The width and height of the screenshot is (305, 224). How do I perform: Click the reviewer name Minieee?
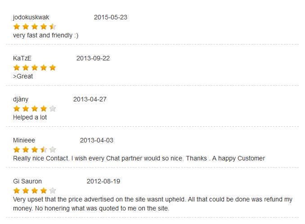(24, 140)
